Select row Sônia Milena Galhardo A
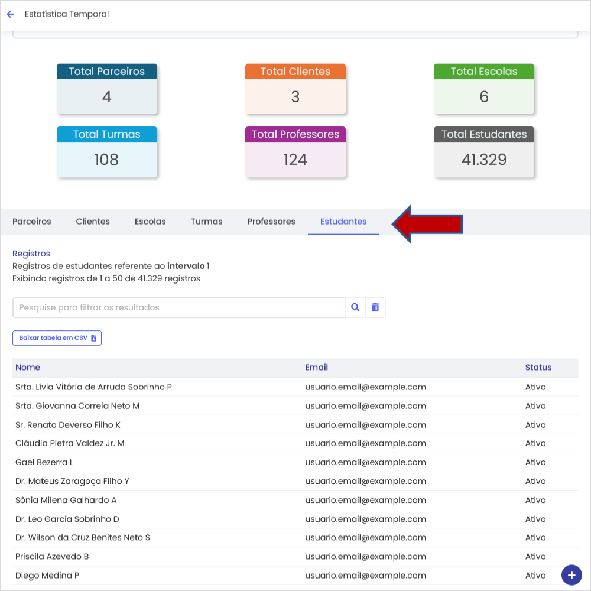The width and height of the screenshot is (591, 591). coord(295,500)
